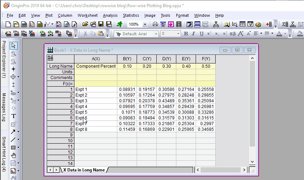Toggle Greek alpha-beta symbols
This screenshot has height=180, width=304.
(233, 34)
